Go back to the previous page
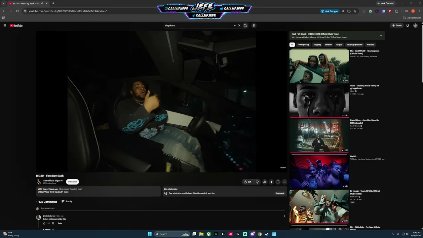Screen dimensions: 423x238 coord(4,11)
